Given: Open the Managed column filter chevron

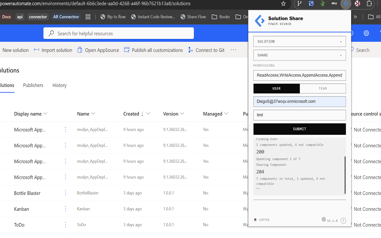Looking at the screenshot, I should point(226,114).
